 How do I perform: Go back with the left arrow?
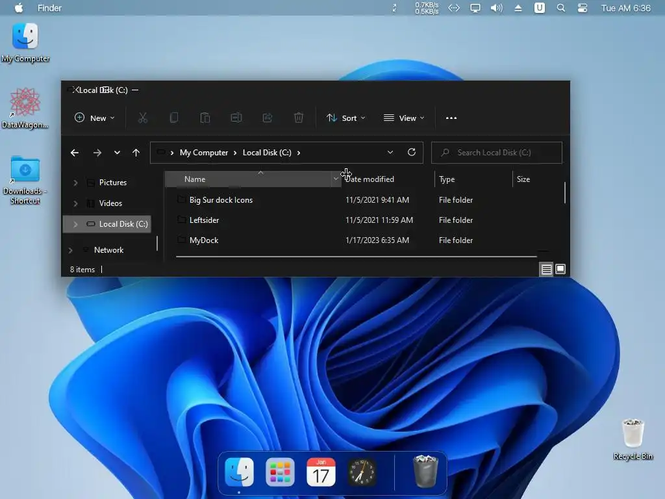75,153
